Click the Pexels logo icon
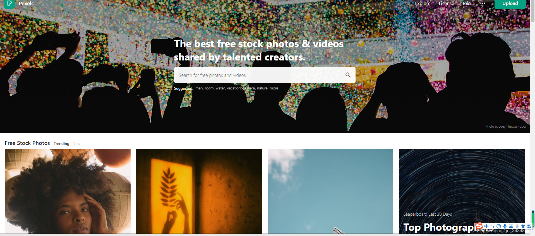 tap(9, 3)
